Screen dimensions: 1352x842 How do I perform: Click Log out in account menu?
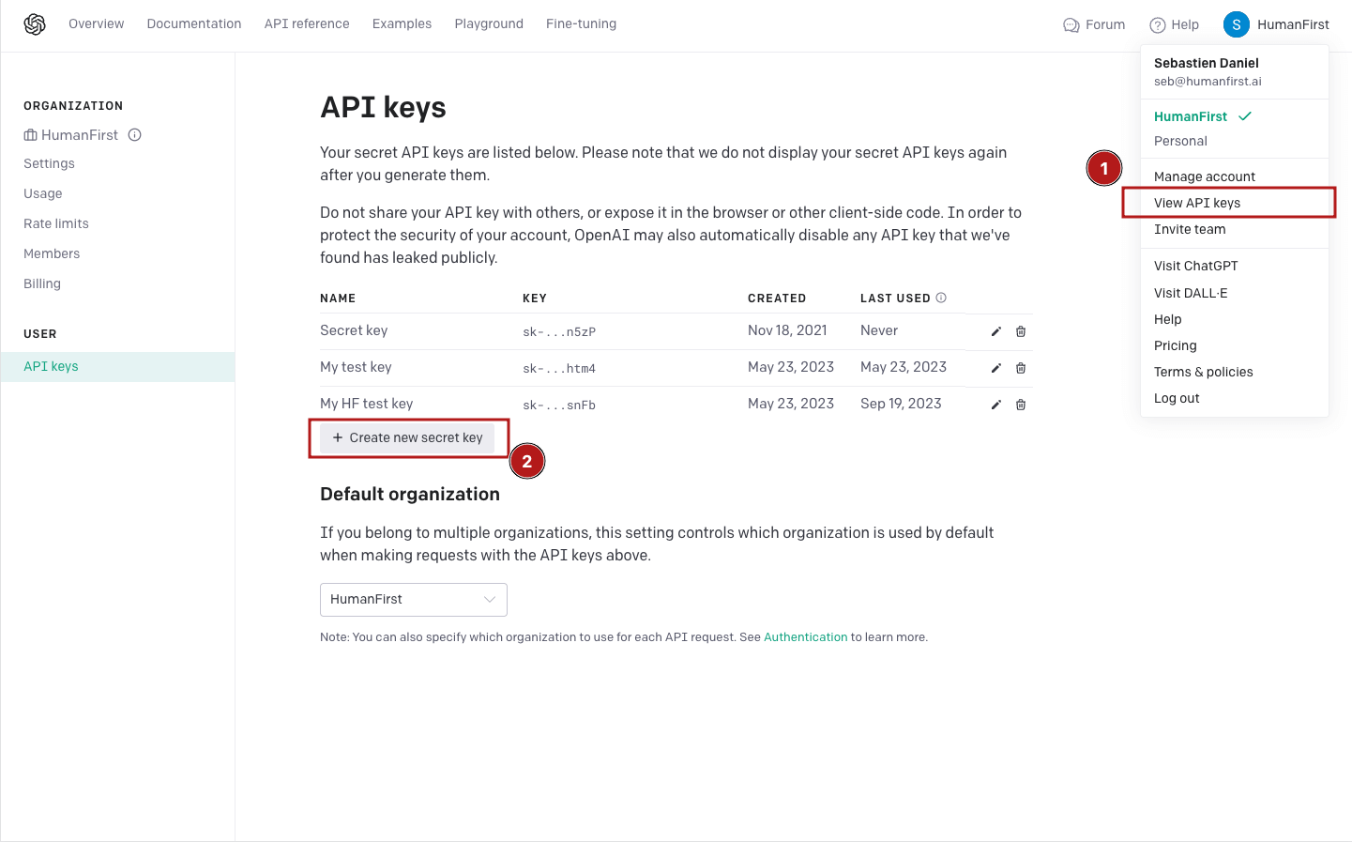[1177, 398]
